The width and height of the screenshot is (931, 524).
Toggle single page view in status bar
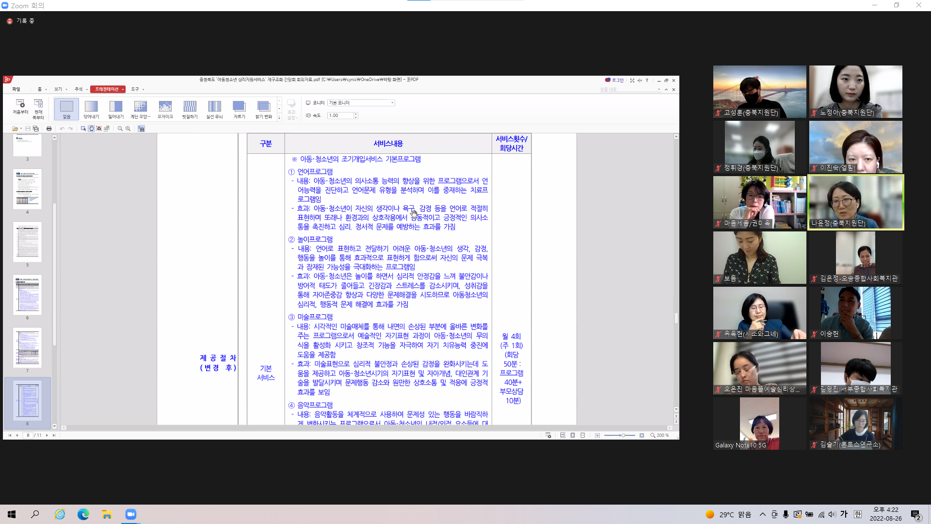click(x=573, y=435)
